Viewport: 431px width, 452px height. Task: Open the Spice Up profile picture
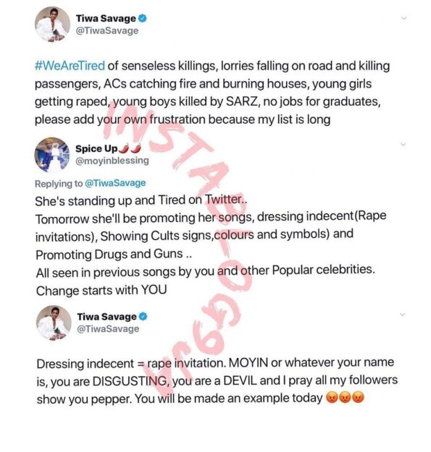pos(52,155)
